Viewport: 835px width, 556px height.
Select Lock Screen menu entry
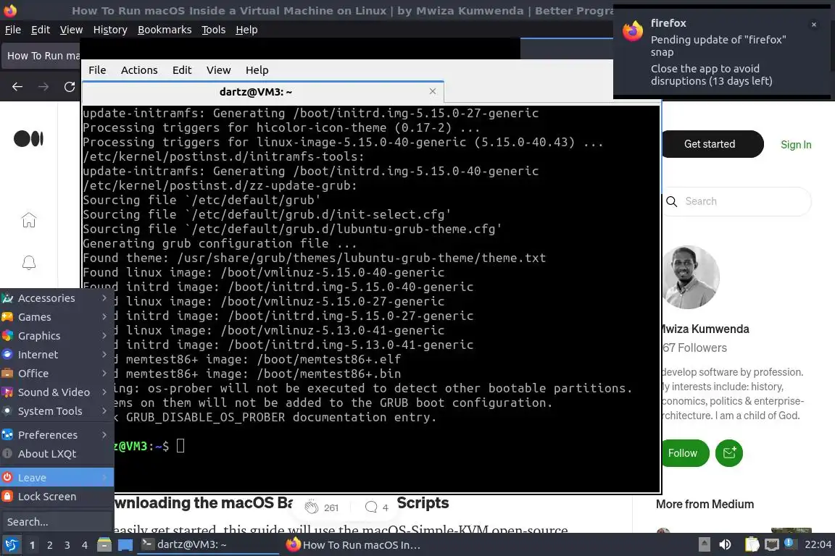click(x=57, y=497)
